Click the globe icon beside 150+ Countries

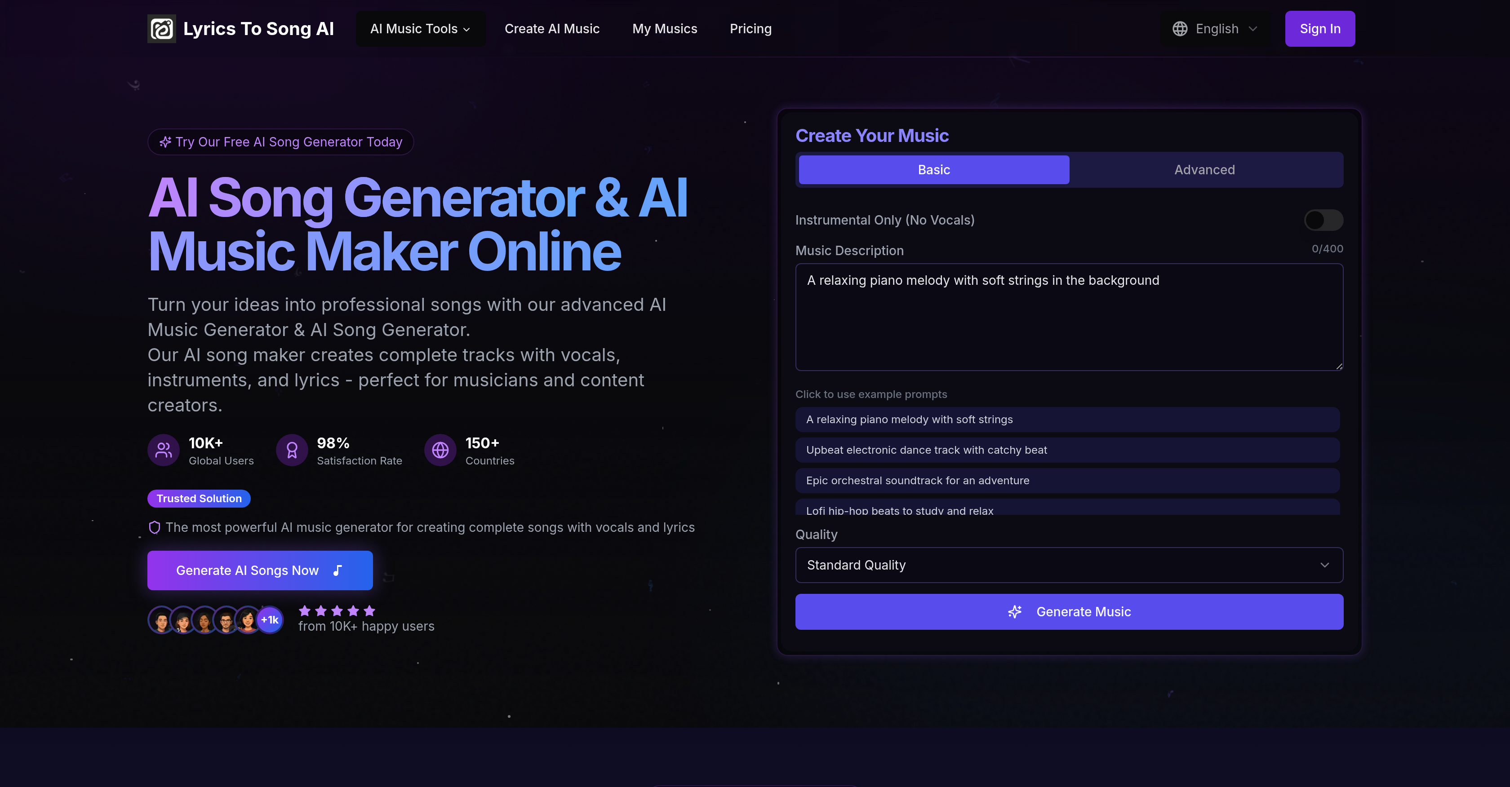pyautogui.click(x=440, y=450)
